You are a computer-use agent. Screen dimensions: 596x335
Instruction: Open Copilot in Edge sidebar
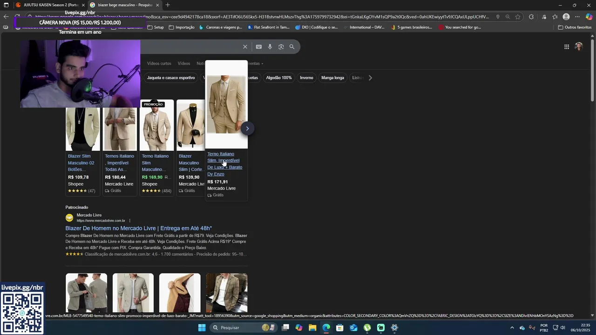pos(589,17)
